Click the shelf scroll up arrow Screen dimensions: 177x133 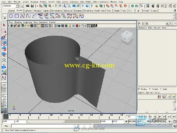pos(174,15)
